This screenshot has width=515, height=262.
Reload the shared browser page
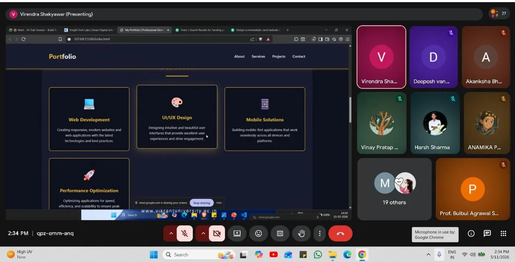click(x=23, y=39)
